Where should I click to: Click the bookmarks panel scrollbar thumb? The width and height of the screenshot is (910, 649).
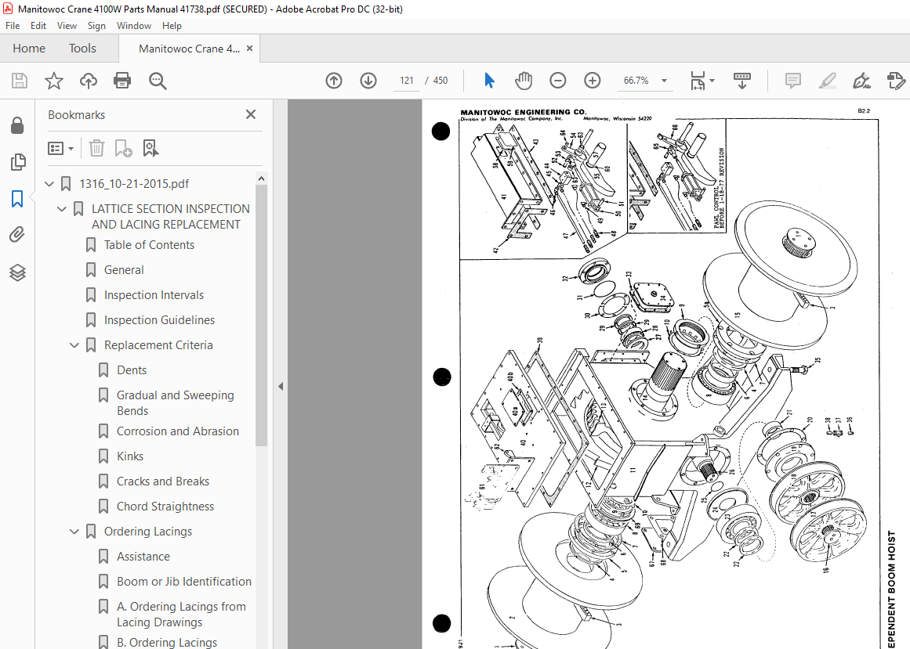pos(261,315)
